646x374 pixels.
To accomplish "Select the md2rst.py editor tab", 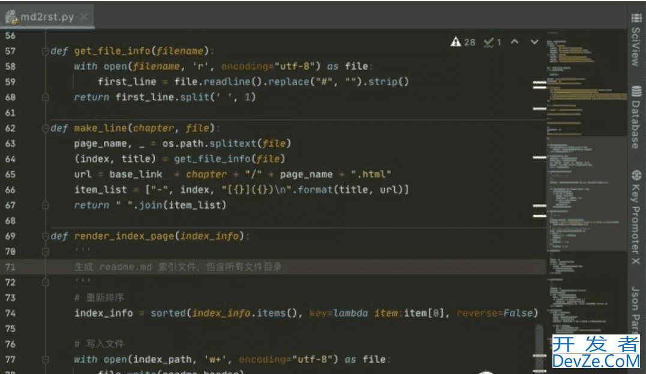I will 47,17.
